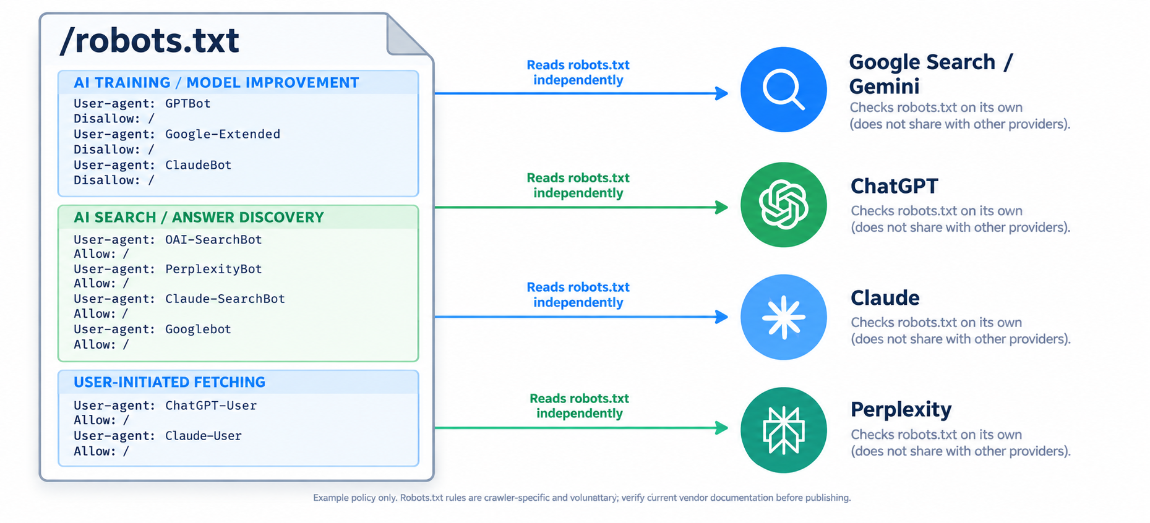This screenshot has width=1150, height=523.
Task: Select the "User-agent: ChatGPT-User" line
Action: pos(165,406)
